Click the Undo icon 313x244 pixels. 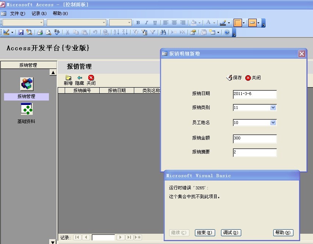[95, 32]
